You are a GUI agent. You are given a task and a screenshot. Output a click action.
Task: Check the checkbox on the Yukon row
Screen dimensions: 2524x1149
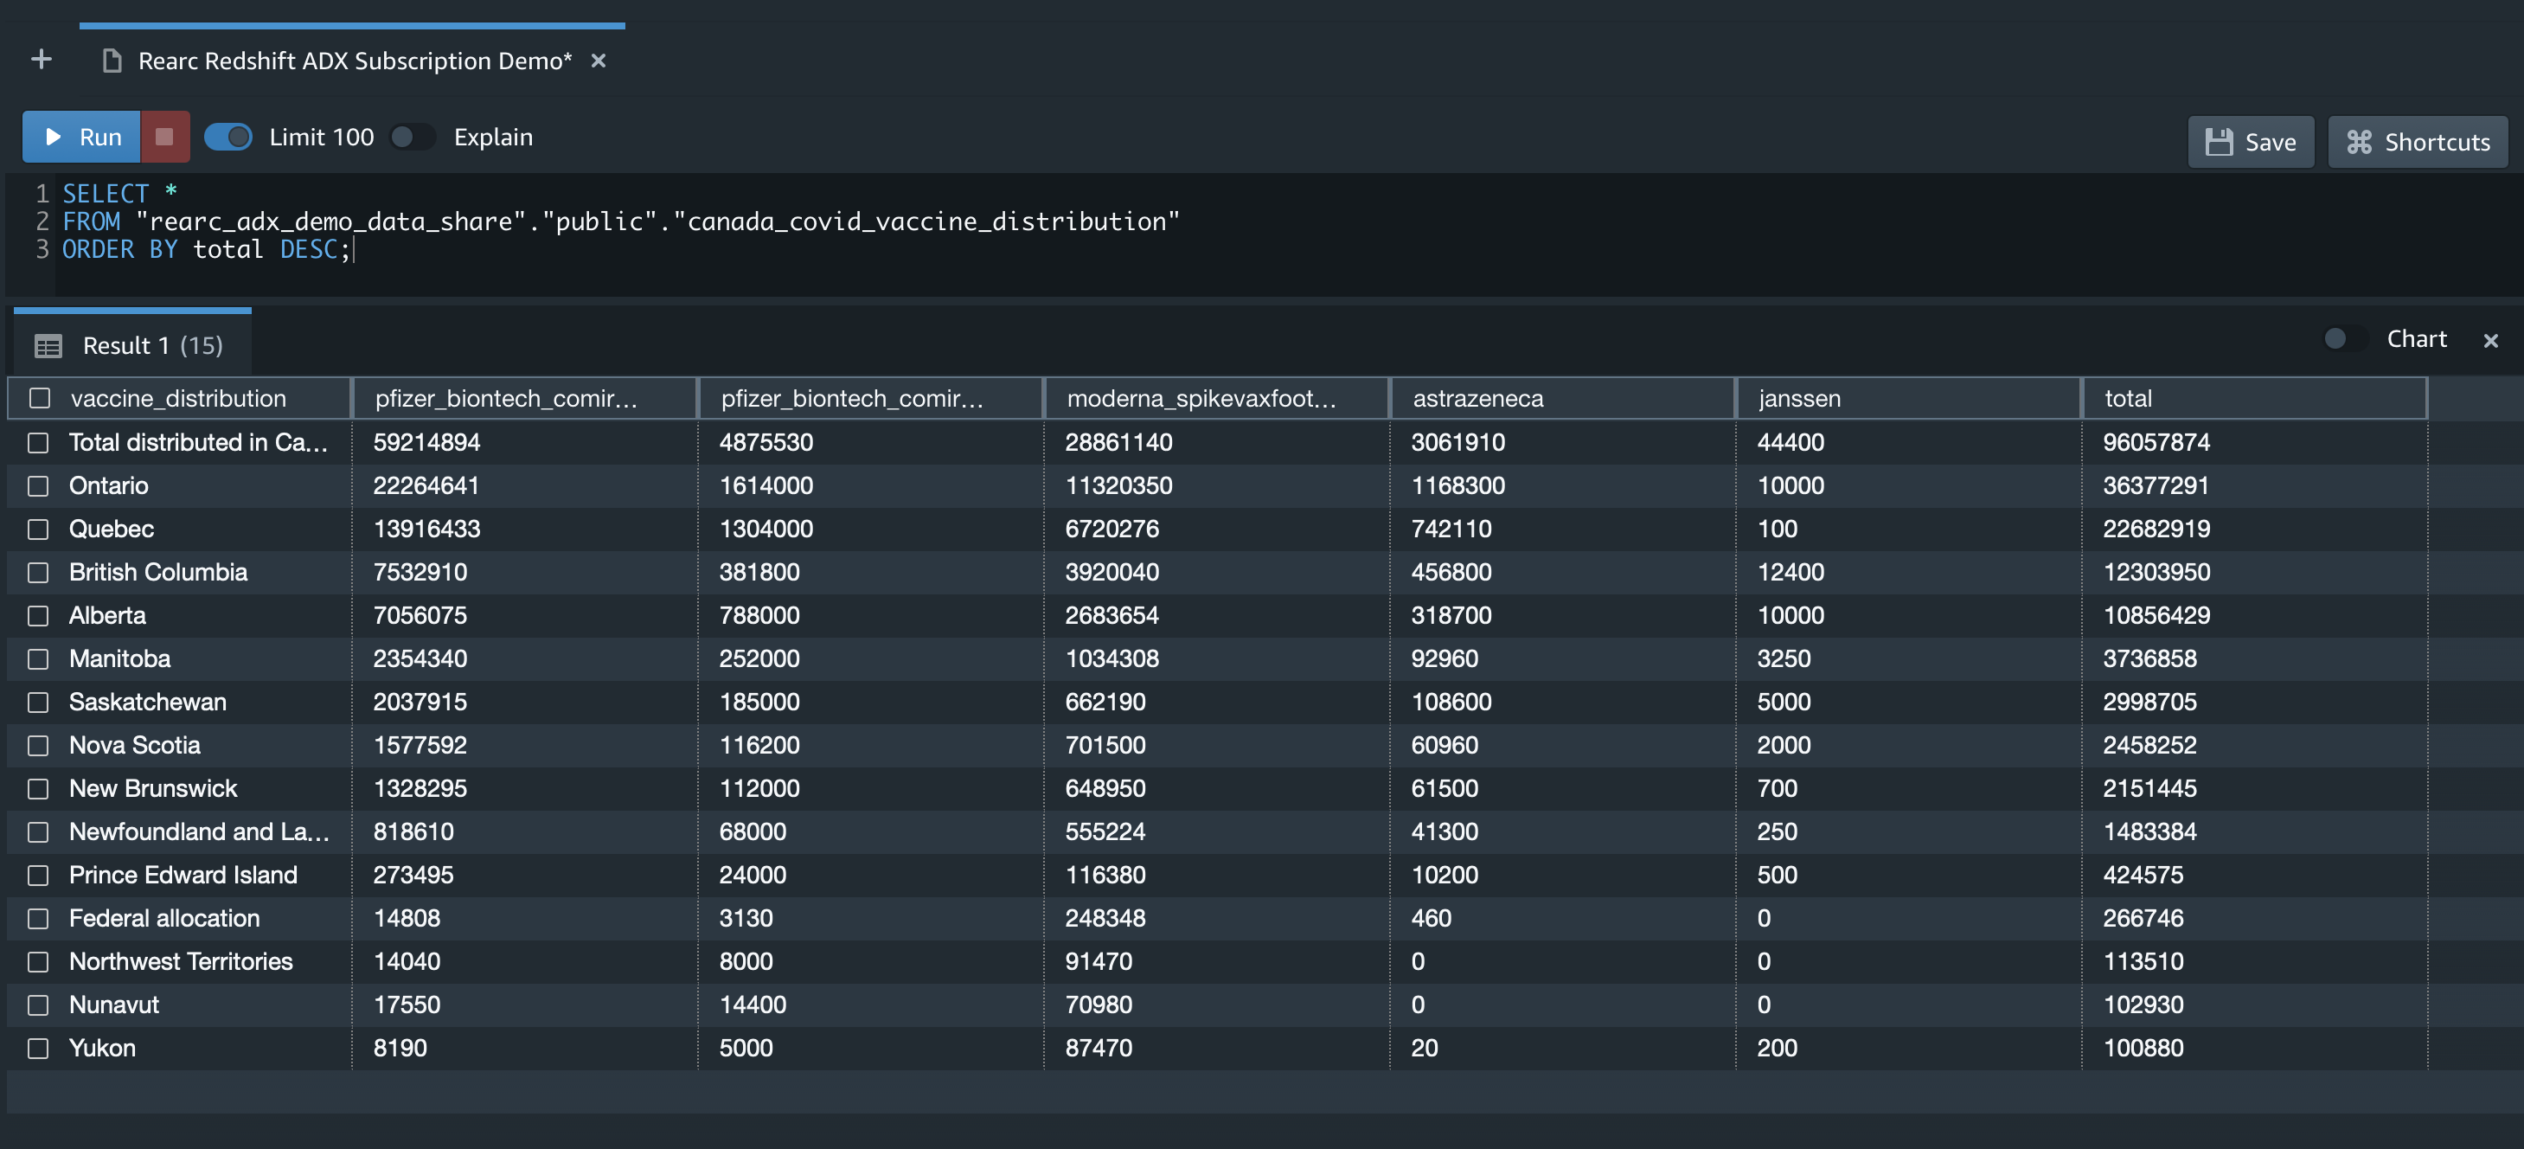pos(39,1047)
